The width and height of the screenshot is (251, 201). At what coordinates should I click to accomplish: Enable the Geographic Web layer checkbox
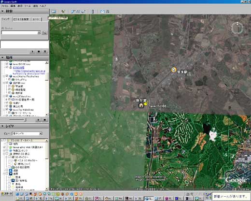pyautogui.click(x=7, y=147)
